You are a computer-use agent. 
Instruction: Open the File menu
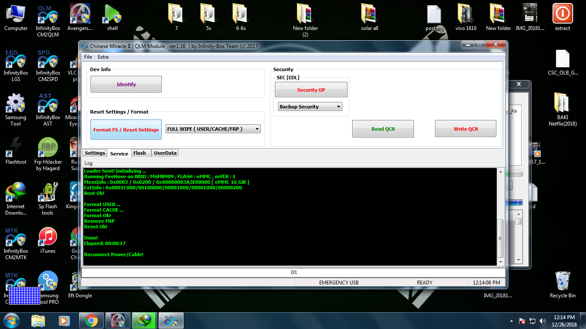tap(88, 57)
